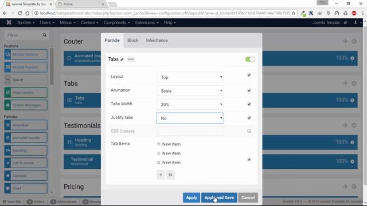Check the CSS Classes override checkbox
Screen dimensions: 367x206
pos(249,131)
